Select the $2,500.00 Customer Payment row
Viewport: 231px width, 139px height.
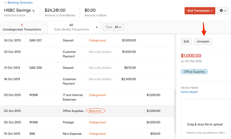click(x=87, y=81)
